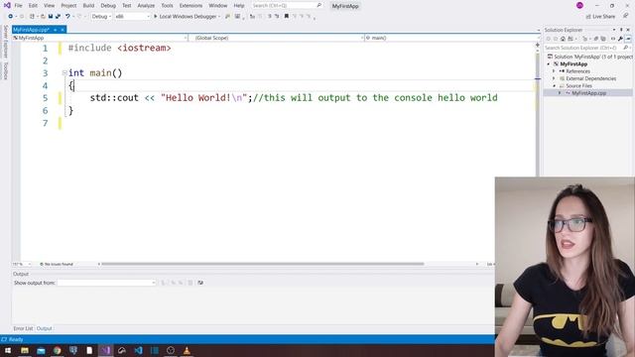The image size is (635, 357).
Task: Open the View menu
Action: pyautogui.click(x=49, y=6)
